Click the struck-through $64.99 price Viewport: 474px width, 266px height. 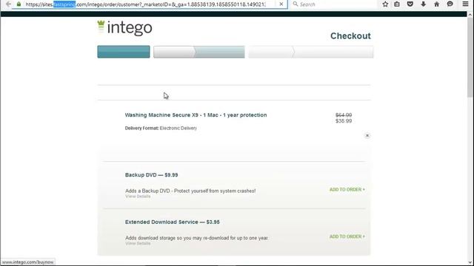(344, 115)
